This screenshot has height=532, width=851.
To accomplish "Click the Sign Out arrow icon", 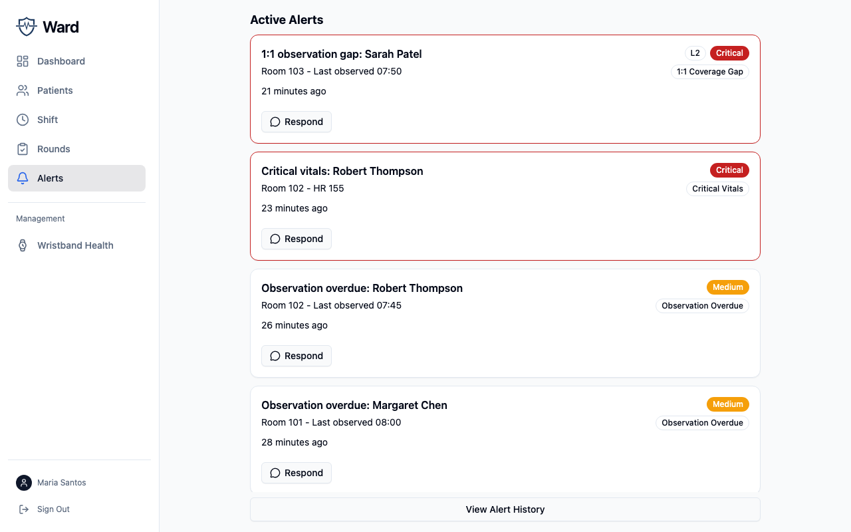I will point(24,509).
